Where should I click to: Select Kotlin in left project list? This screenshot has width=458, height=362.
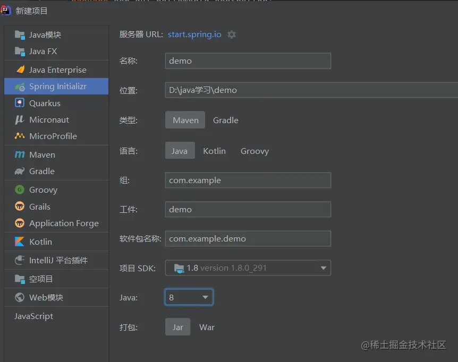pos(56,242)
